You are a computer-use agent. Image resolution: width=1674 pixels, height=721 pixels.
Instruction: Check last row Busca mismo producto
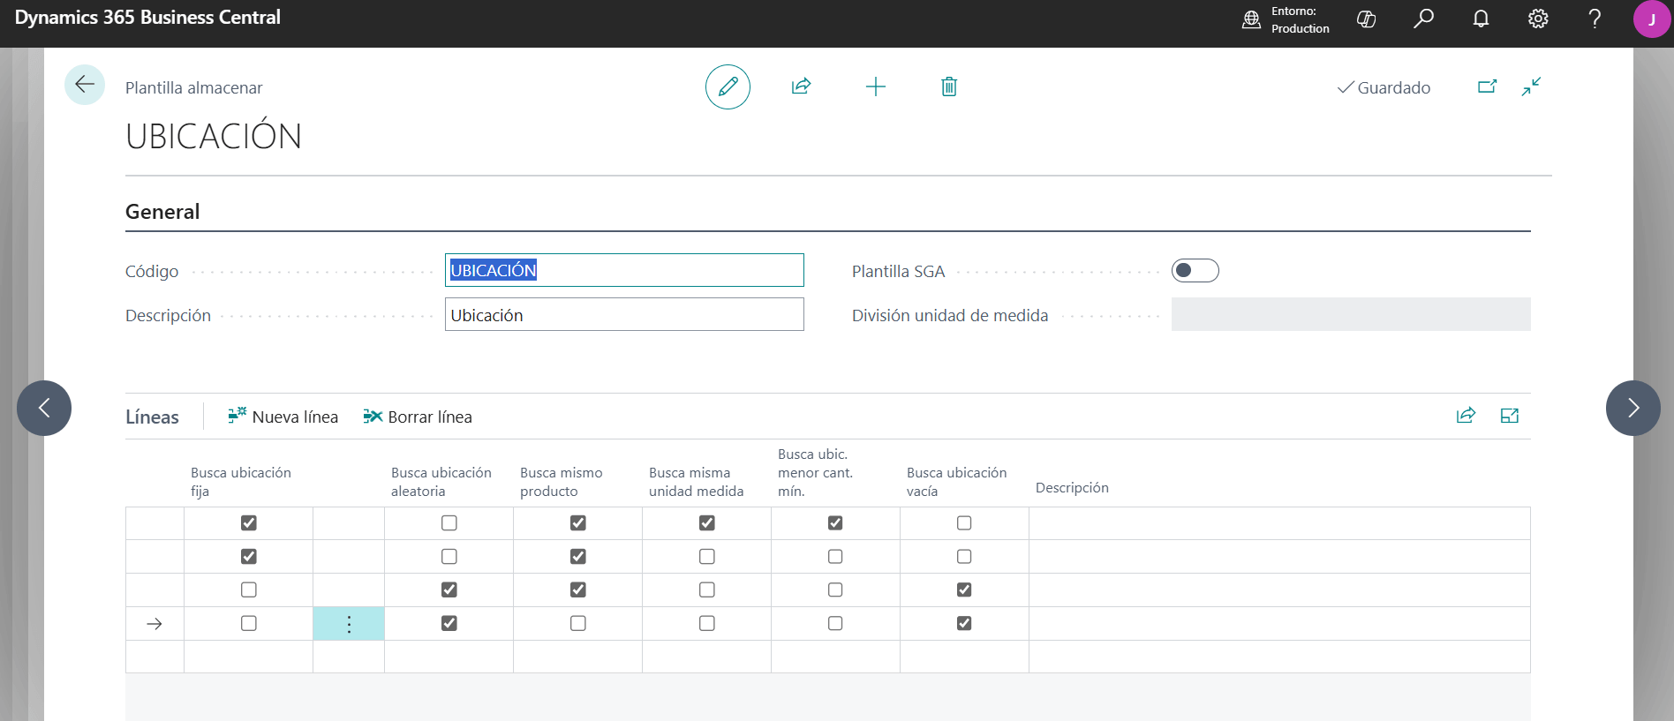(578, 623)
